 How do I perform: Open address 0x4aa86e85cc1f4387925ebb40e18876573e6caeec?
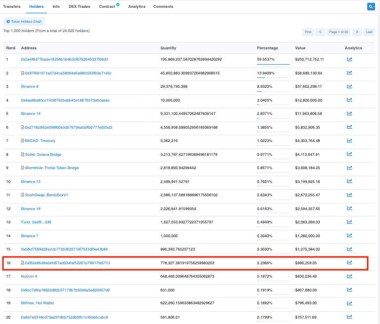click(65, 100)
